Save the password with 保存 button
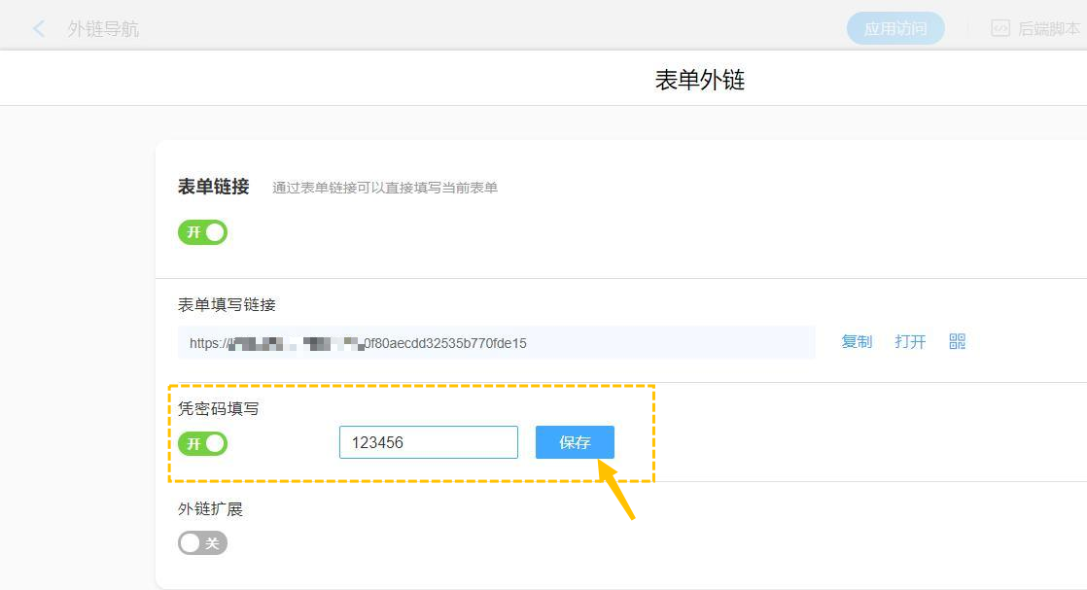The height and width of the screenshot is (590, 1087). pyautogui.click(x=575, y=442)
